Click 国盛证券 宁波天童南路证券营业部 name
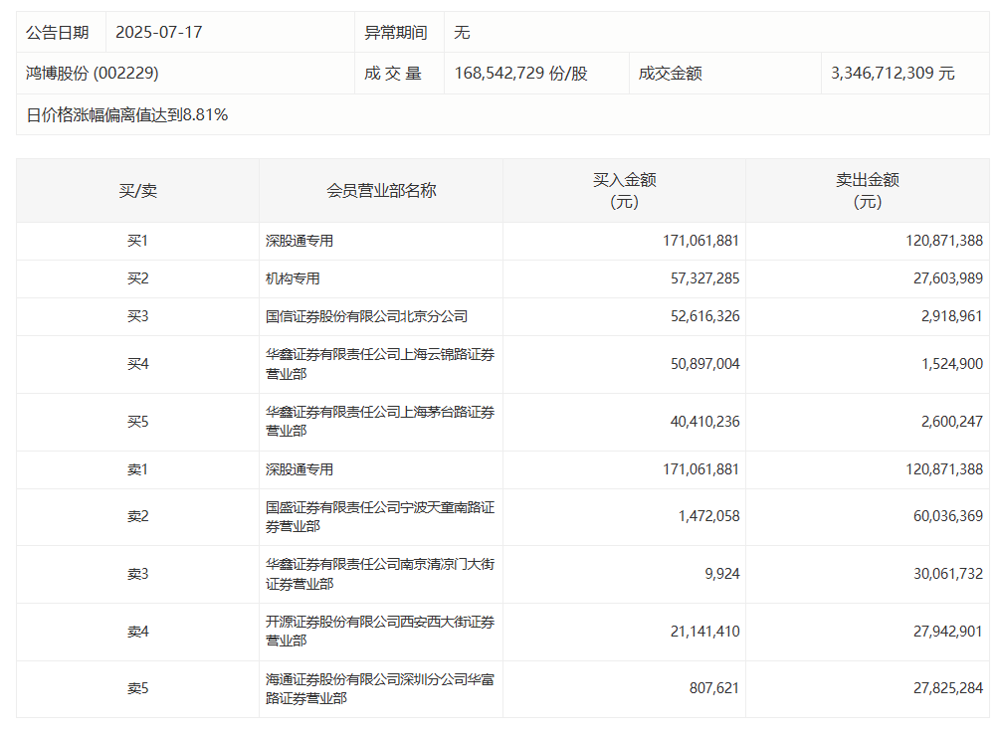 pos(380,516)
